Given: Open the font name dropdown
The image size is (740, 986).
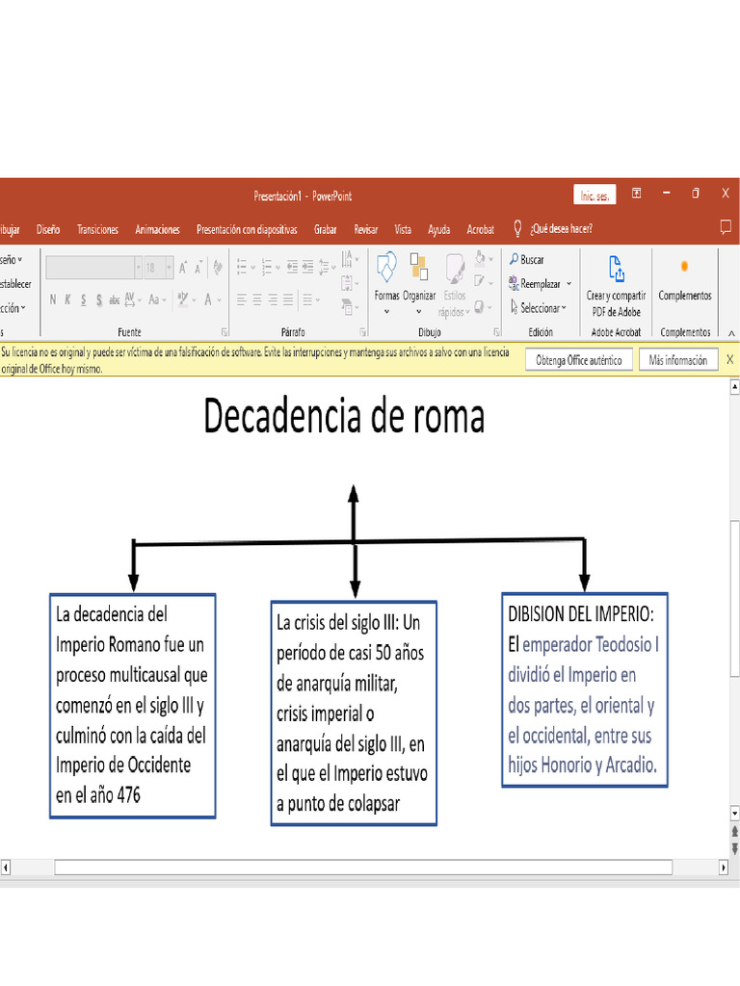Looking at the screenshot, I should [x=139, y=268].
